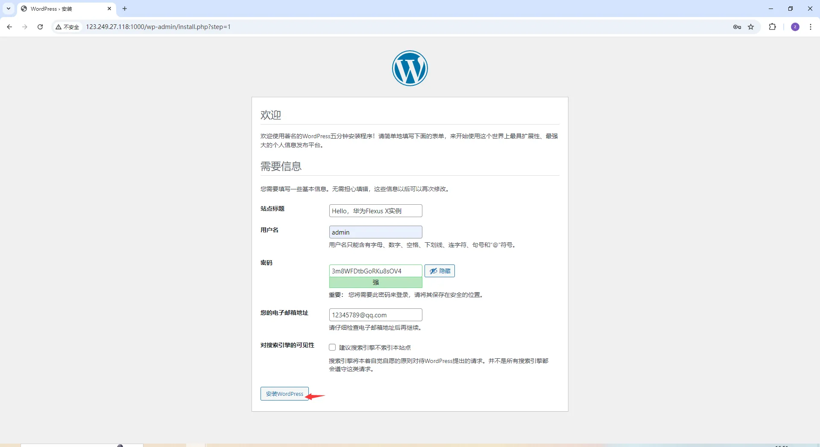Screen dimensions: 820x447
Task: Click the address bar URL
Action: click(158, 27)
